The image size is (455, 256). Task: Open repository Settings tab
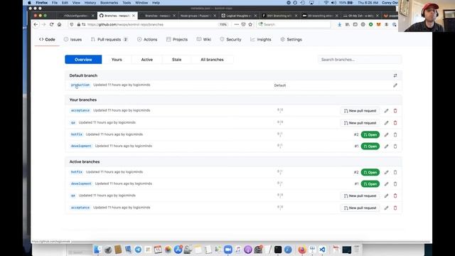[291, 40]
